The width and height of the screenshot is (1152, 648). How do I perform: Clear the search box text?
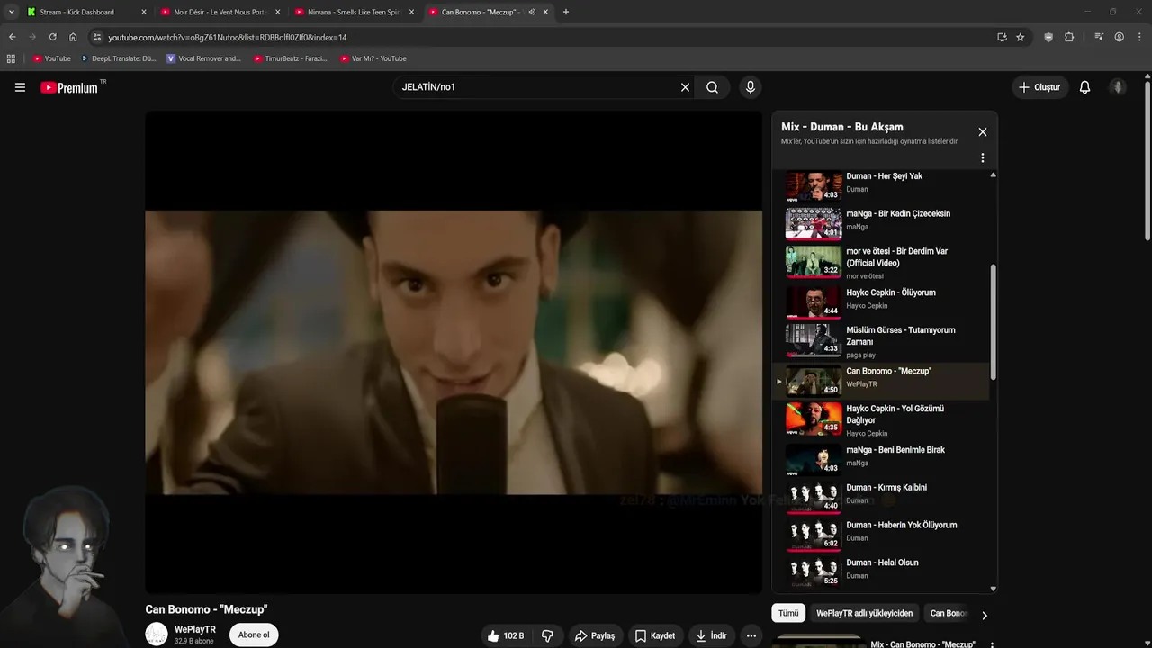pyautogui.click(x=685, y=87)
